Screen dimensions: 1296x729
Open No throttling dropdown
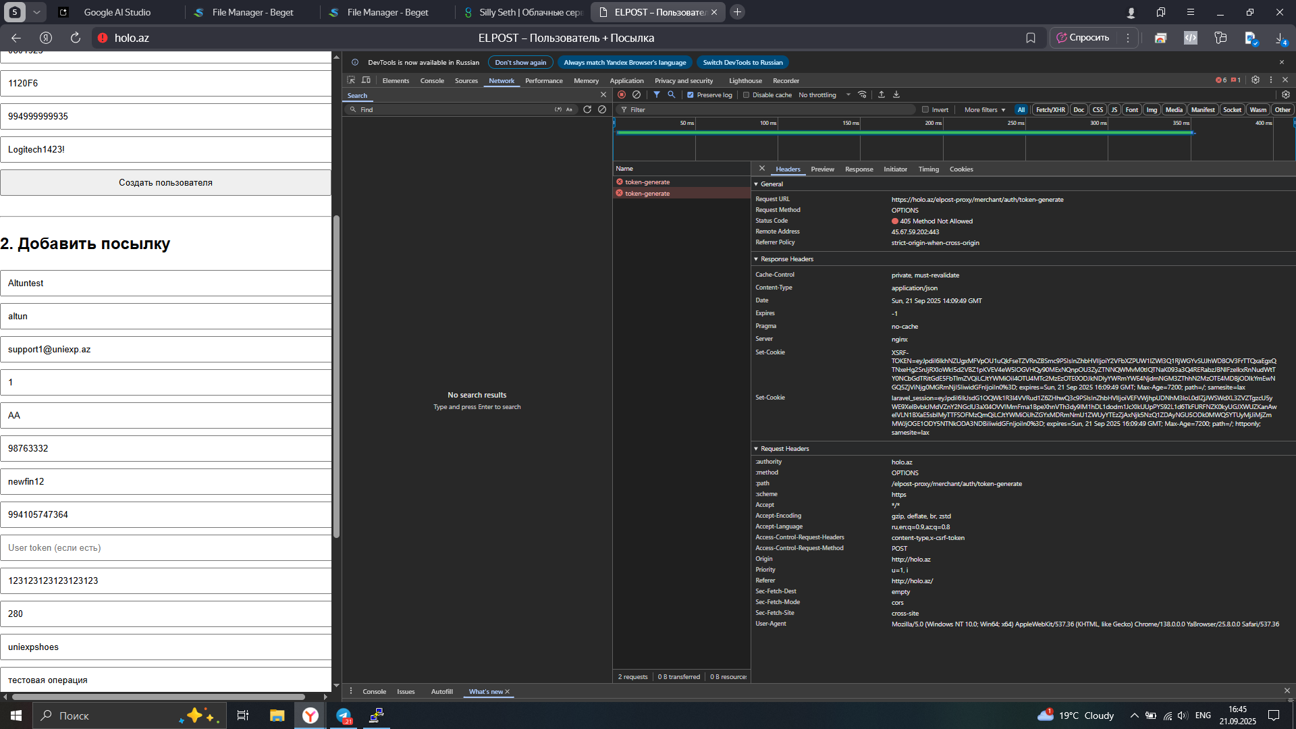(824, 95)
